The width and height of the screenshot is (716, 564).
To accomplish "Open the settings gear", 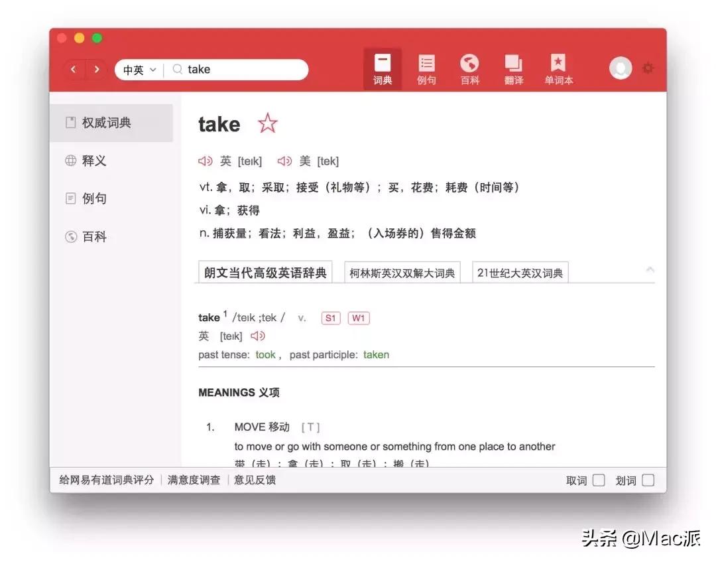I will tap(648, 68).
